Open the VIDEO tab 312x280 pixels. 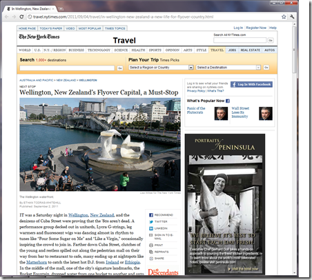(70, 28)
